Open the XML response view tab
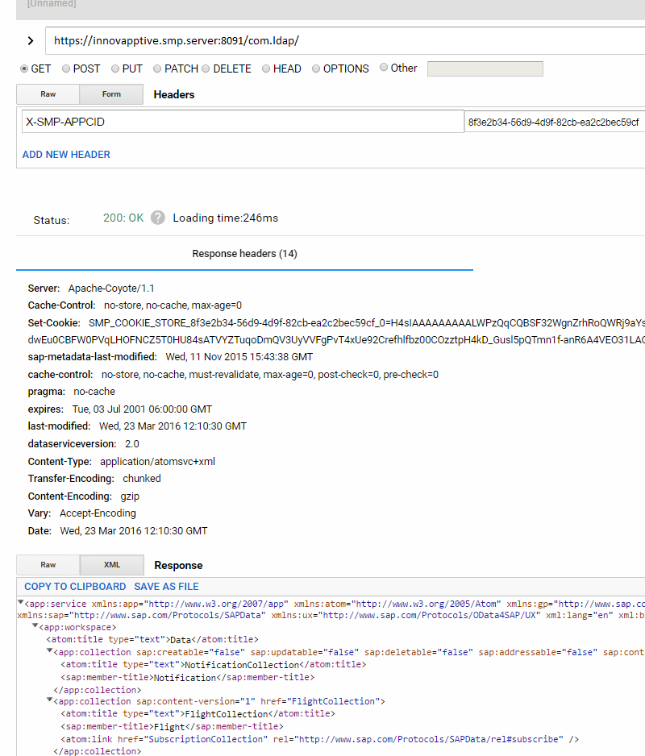The height and width of the screenshot is (756, 645). (110, 565)
